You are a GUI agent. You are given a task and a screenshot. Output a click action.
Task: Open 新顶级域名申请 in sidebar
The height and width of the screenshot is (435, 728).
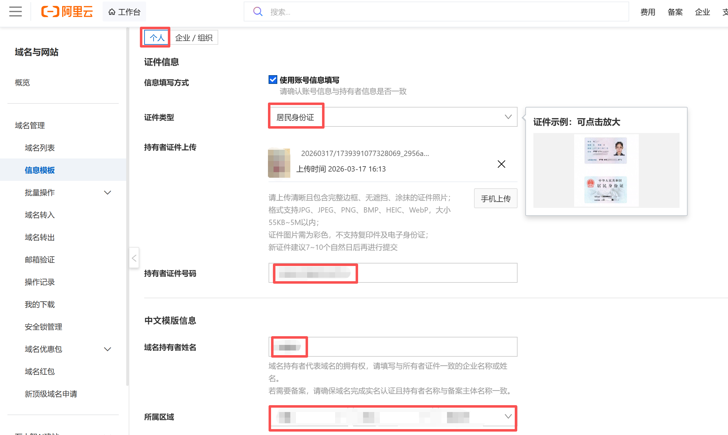[x=51, y=394]
